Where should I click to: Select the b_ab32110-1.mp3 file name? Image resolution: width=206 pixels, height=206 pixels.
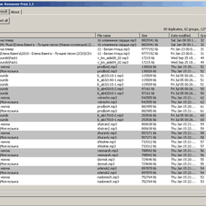[110, 84]
